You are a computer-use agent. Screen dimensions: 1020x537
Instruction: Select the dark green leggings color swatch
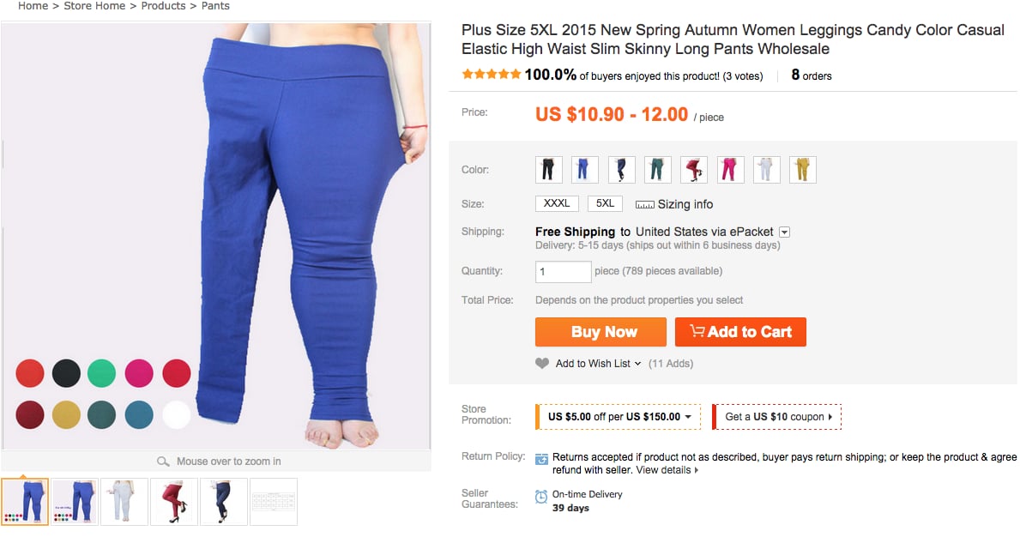(x=657, y=169)
